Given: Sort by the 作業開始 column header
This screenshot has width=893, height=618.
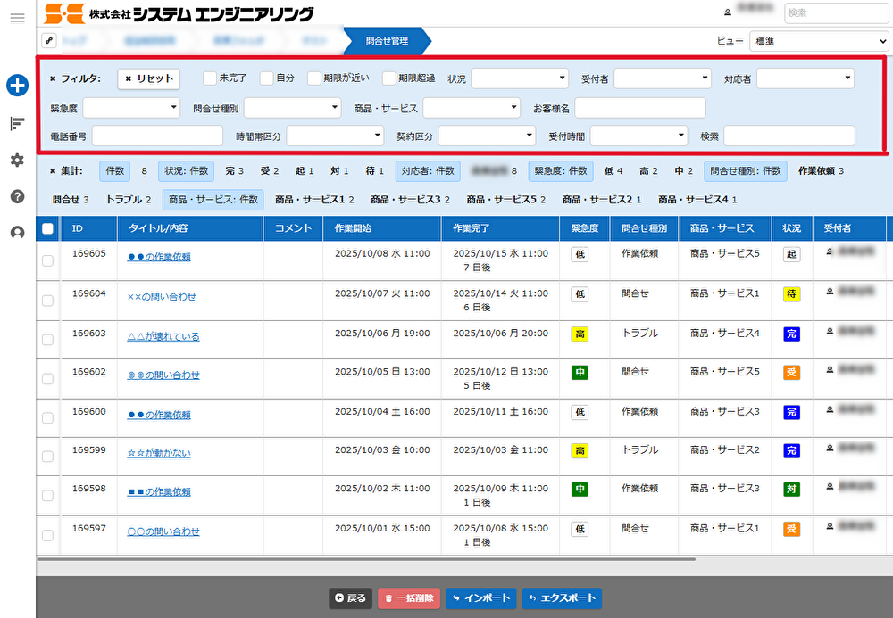Looking at the screenshot, I should 352,228.
